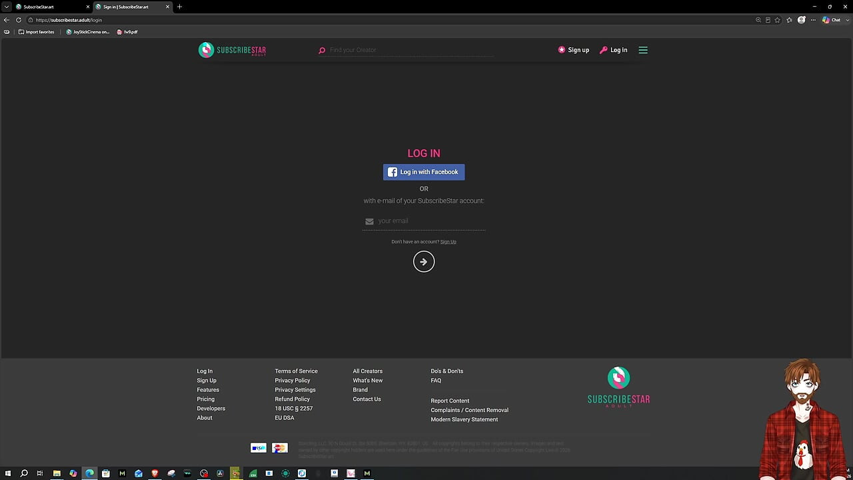This screenshot has width=853, height=480.
Task: Open the green hamburger menu
Action: (643, 50)
